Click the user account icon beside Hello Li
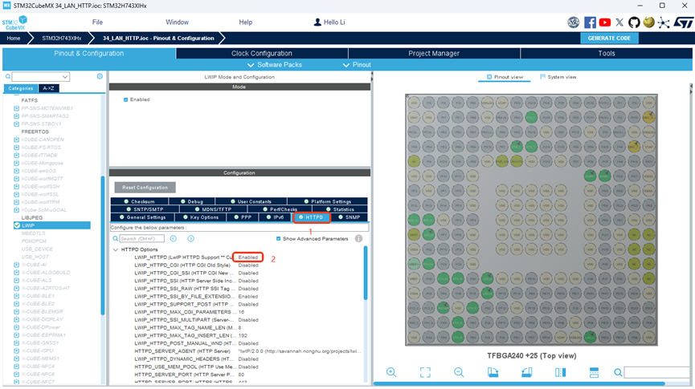This screenshot has width=695, height=389. [x=317, y=22]
